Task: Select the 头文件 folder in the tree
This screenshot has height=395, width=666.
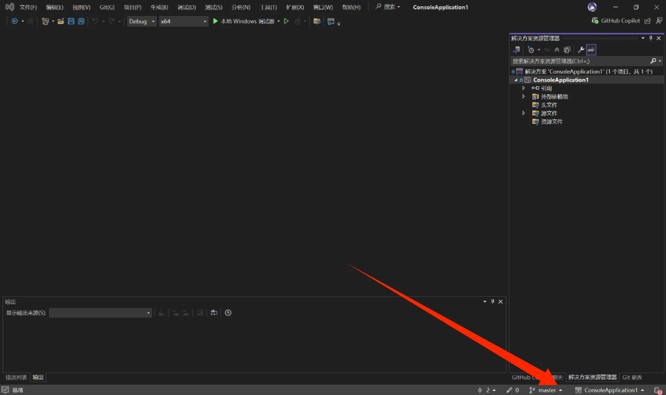Action: click(549, 105)
